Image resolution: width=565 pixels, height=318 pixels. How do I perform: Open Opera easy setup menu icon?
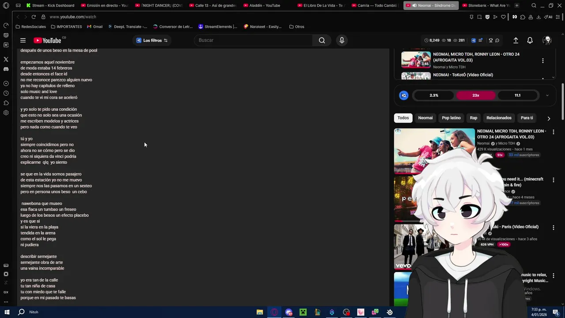pos(557,17)
